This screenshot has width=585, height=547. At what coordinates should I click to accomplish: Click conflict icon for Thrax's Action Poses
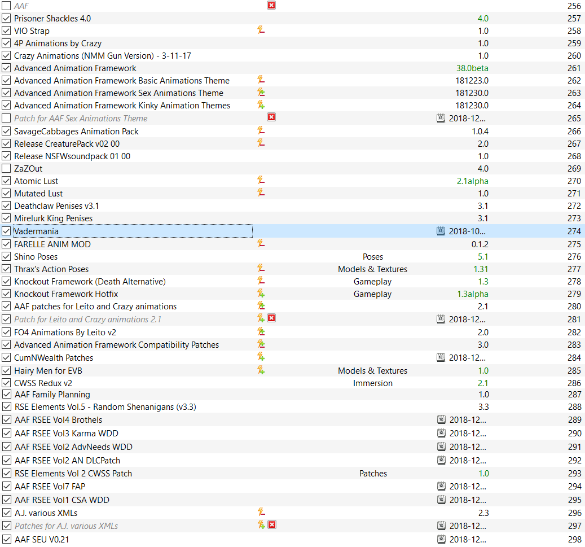261,268
